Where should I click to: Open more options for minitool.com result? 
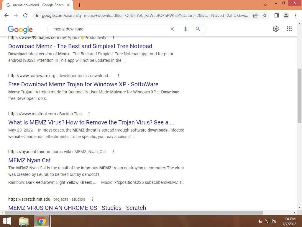pos(89,114)
